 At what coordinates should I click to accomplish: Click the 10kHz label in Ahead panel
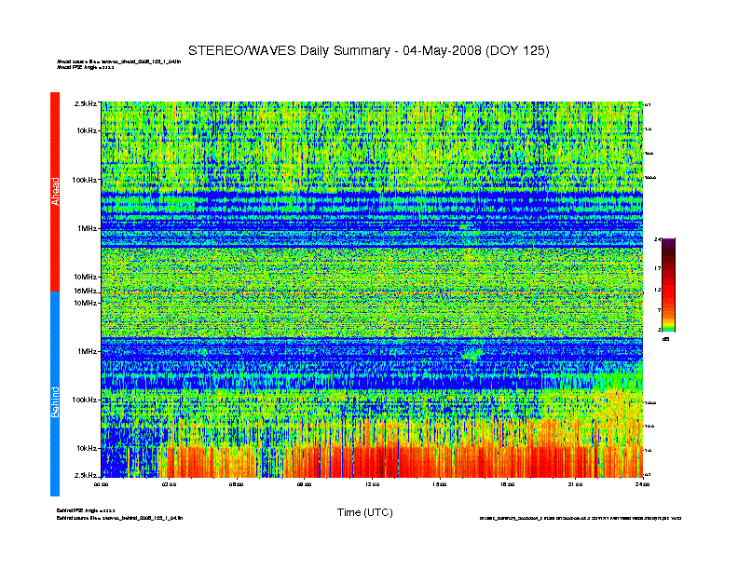(x=87, y=130)
